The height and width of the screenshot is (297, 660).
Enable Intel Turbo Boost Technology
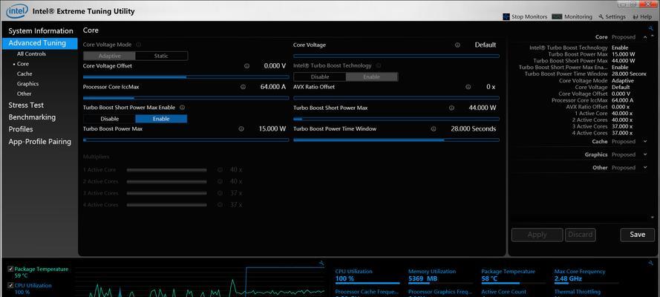[372, 77]
